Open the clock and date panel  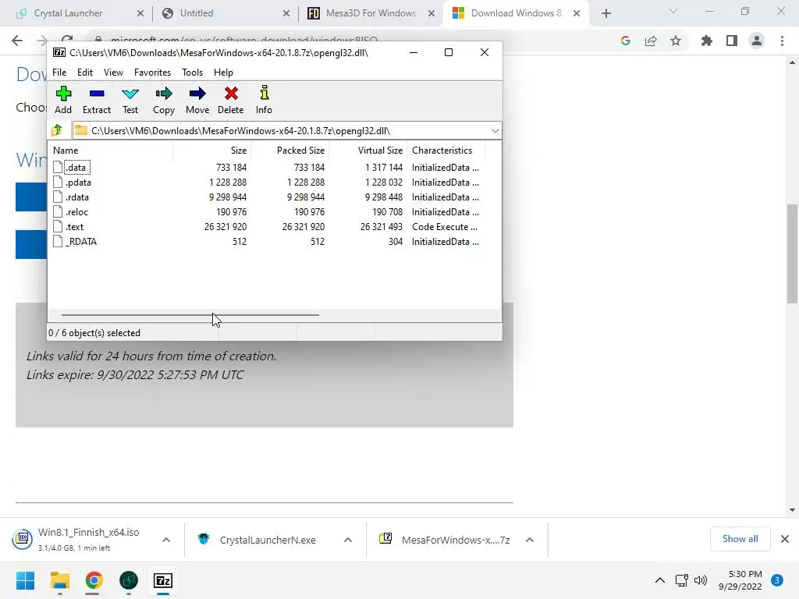click(740, 580)
